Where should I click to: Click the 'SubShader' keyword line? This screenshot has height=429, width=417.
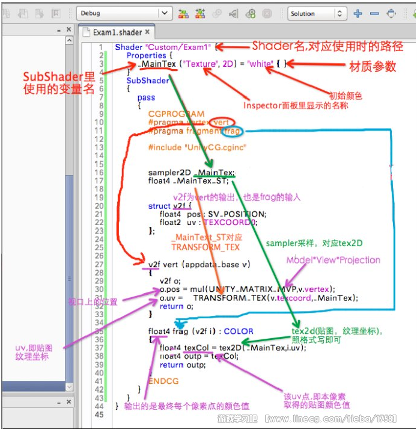pos(148,81)
